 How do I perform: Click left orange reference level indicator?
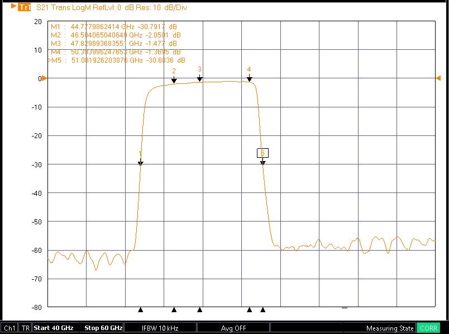coord(45,78)
